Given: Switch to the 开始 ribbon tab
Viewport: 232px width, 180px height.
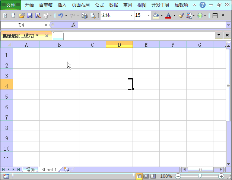Looking at the screenshot, I should pos(29,5).
